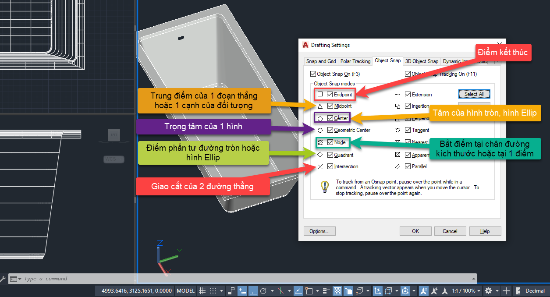Image resolution: width=550 pixels, height=297 pixels.
Task: Open Workspace Switching dropdown arrow
Action: 497,290
